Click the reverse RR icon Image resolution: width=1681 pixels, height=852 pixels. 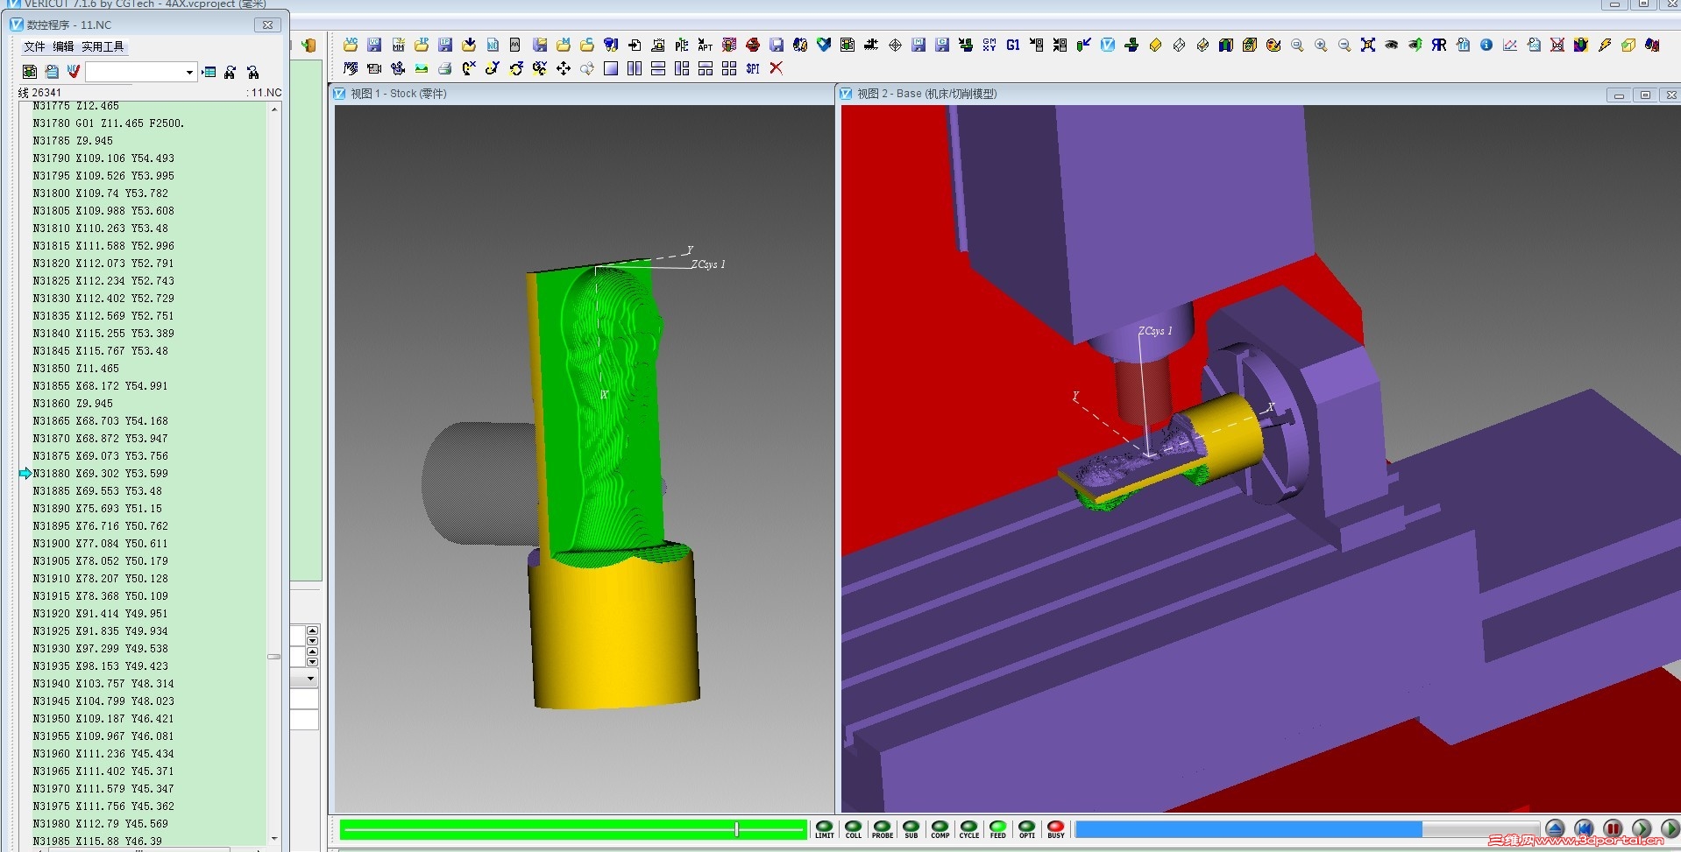[x=1439, y=45]
